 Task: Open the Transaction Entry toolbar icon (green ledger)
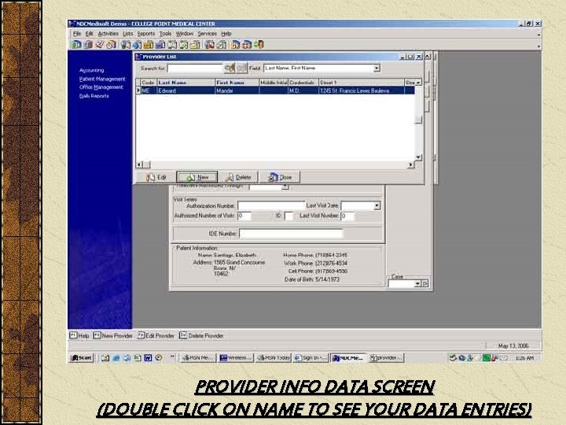[76, 44]
